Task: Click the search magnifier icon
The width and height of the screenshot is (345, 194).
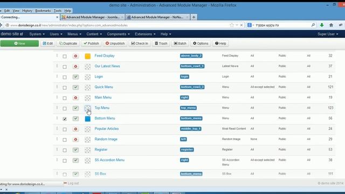Action: pos(313,25)
